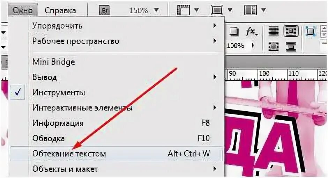Select Wrap around object shape icon
The width and height of the screenshot is (328, 178).
(274, 46)
